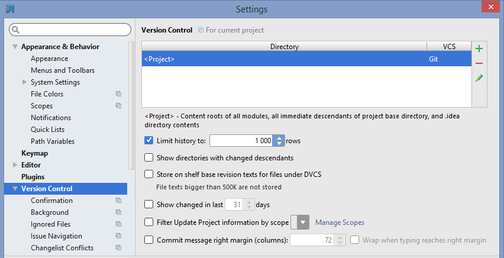Enable Show directories with changed descendants
The height and width of the screenshot is (258, 504).
click(148, 157)
